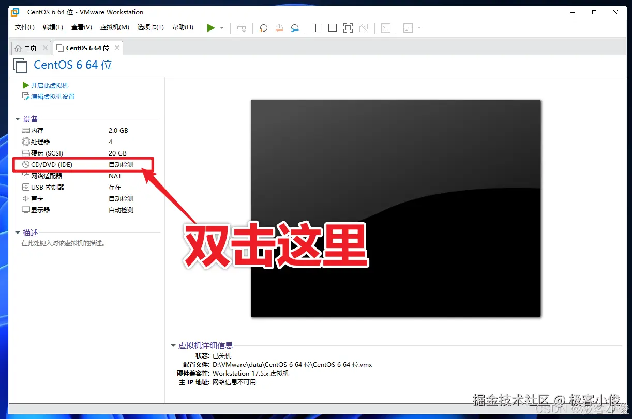Open the power options dropdown arrow
The width and height of the screenshot is (632, 419).
(222, 28)
